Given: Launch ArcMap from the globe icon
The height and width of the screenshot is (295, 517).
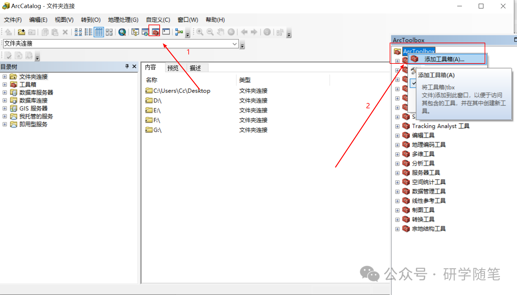Looking at the screenshot, I should (x=122, y=32).
